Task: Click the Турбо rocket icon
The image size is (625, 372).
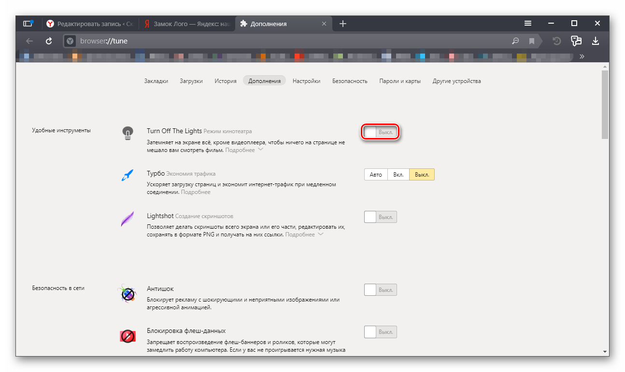Action: (x=127, y=175)
